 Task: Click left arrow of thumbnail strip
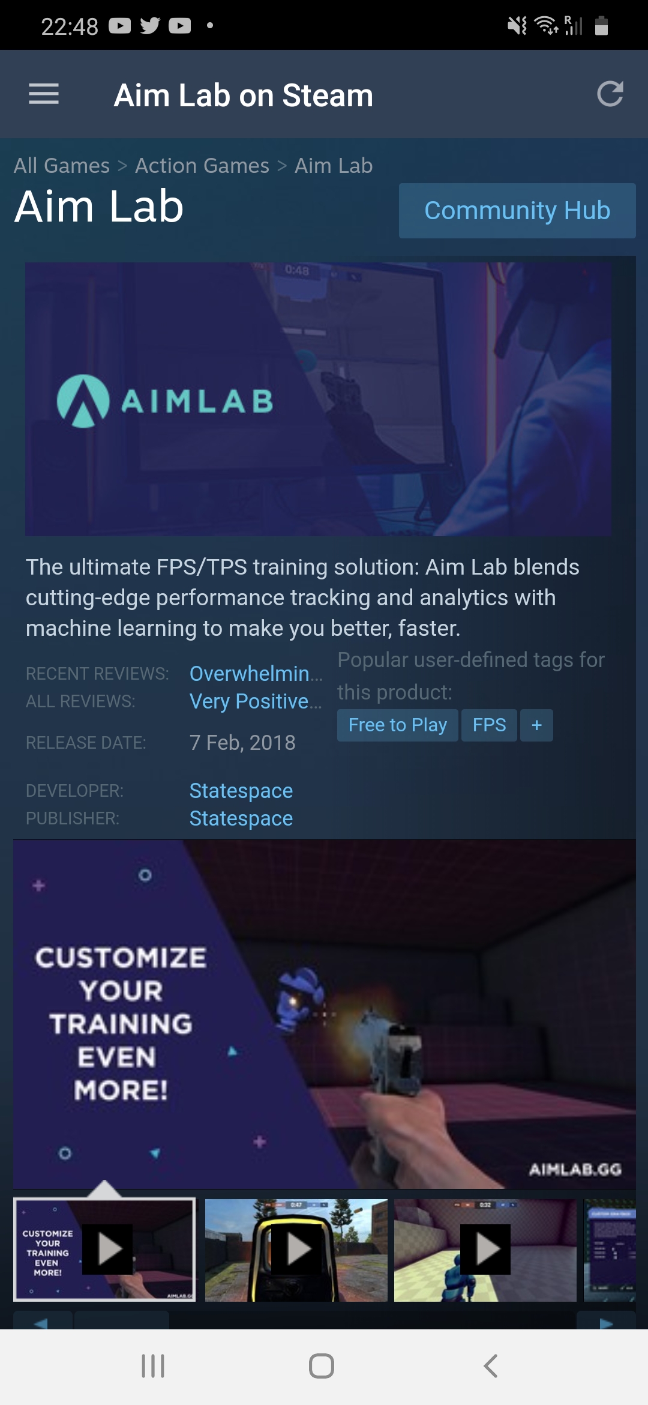coord(42,1321)
